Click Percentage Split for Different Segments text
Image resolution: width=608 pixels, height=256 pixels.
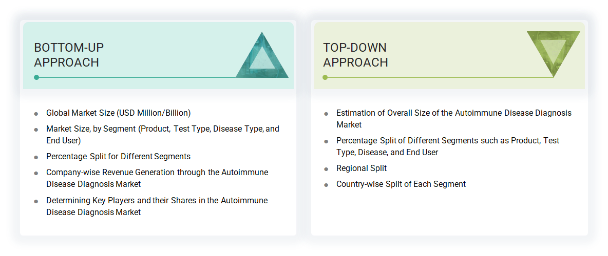(x=118, y=157)
